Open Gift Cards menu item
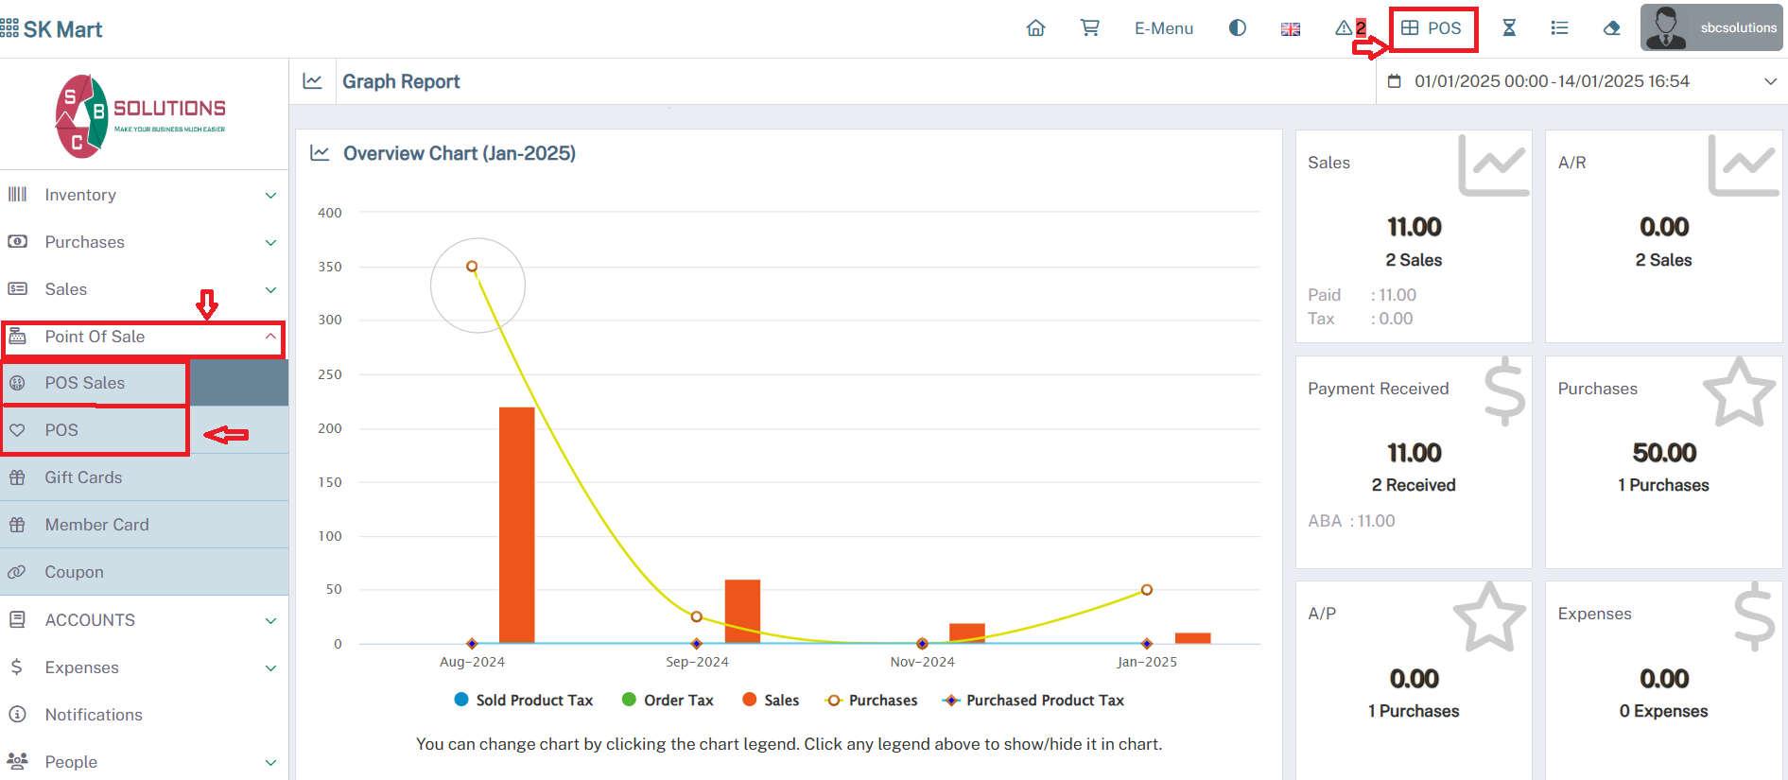This screenshot has width=1788, height=780. (x=83, y=477)
